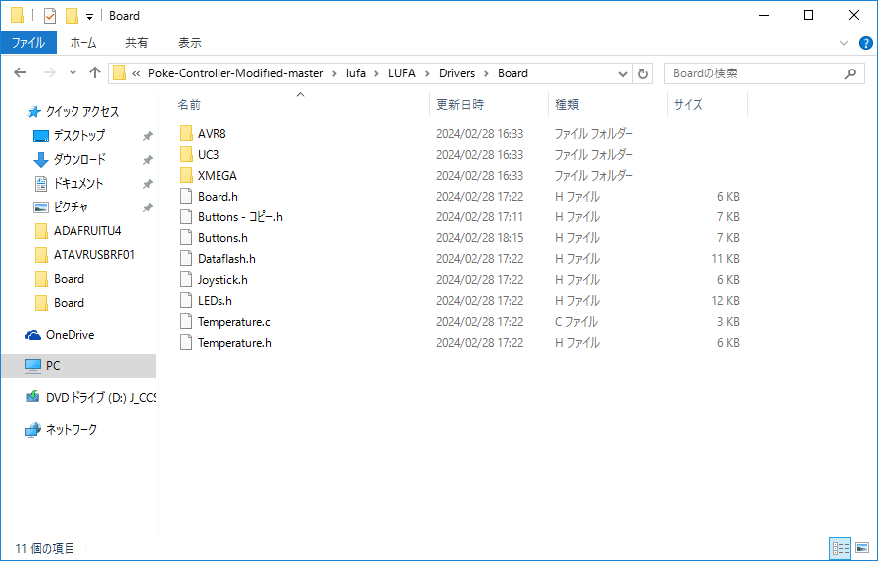Select the Temperature.c file icon
Viewport: 878px width, 561px height.
coord(186,322)
